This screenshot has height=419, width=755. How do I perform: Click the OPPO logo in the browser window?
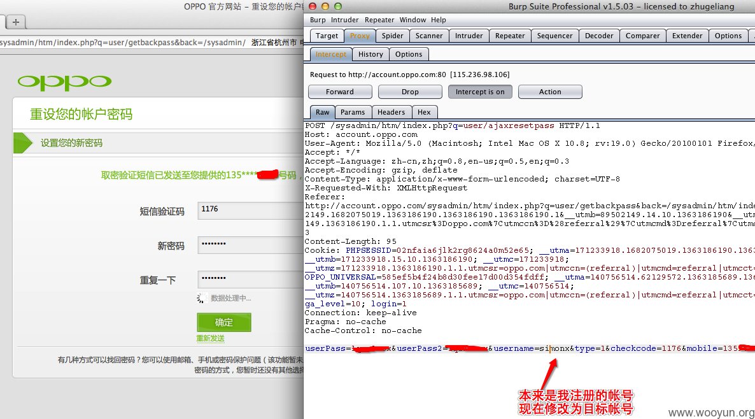pos(64,82)
